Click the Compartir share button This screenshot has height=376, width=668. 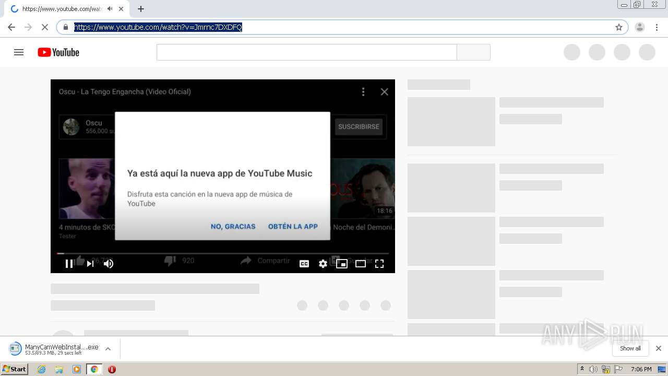(265, 261)
